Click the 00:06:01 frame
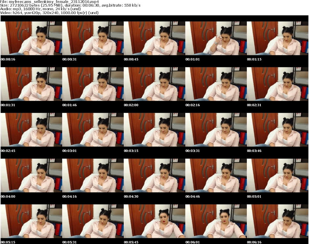This screenshot has width=309, height=244. (x=216, y=221)
